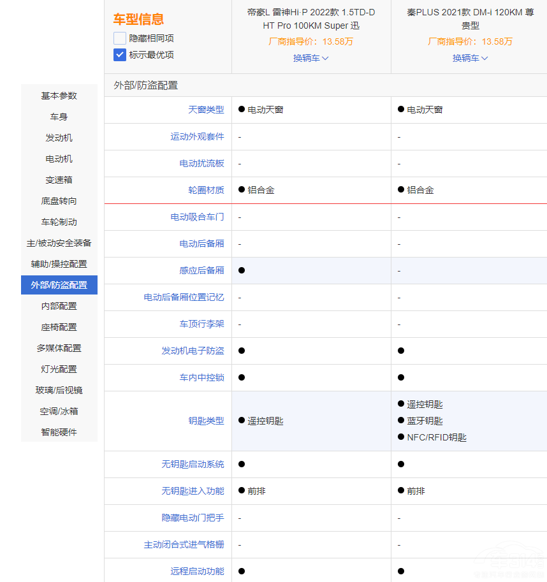Go to 多媒体配置 section

(59, 348)
